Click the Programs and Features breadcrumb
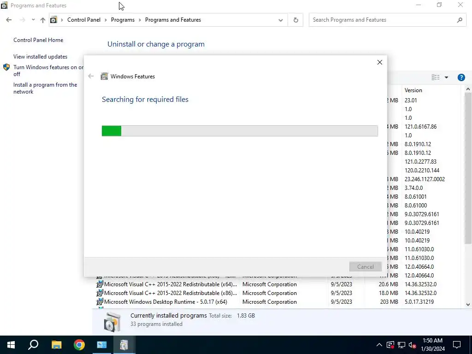The image size is (472, 354). point(173,20)
